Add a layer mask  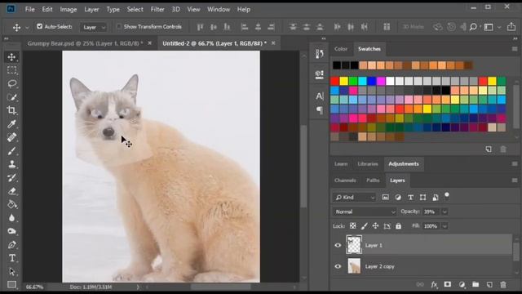coord(448,284)
